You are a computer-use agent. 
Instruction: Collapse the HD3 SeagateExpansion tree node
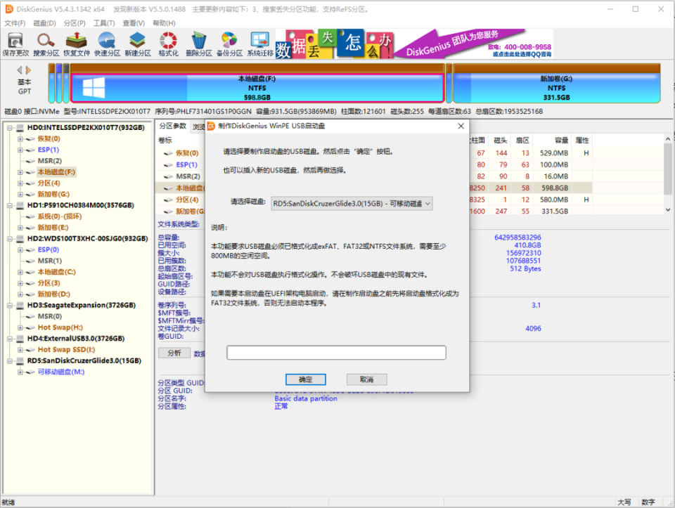coord(9,306)
